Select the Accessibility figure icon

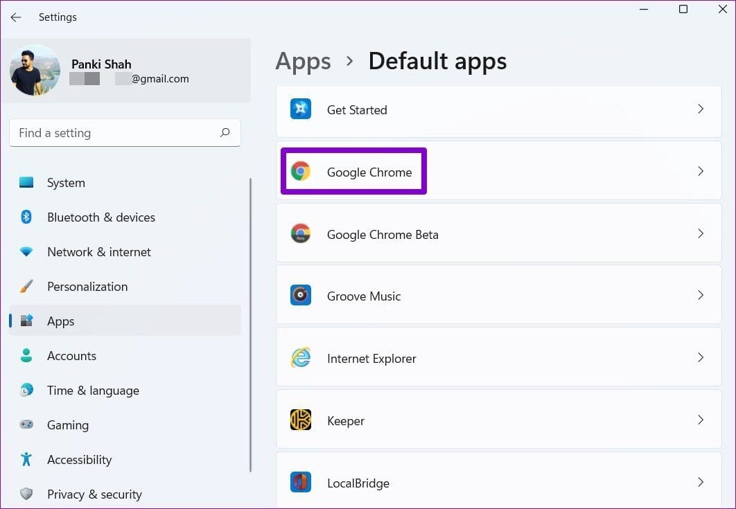[x=26, y=459]
